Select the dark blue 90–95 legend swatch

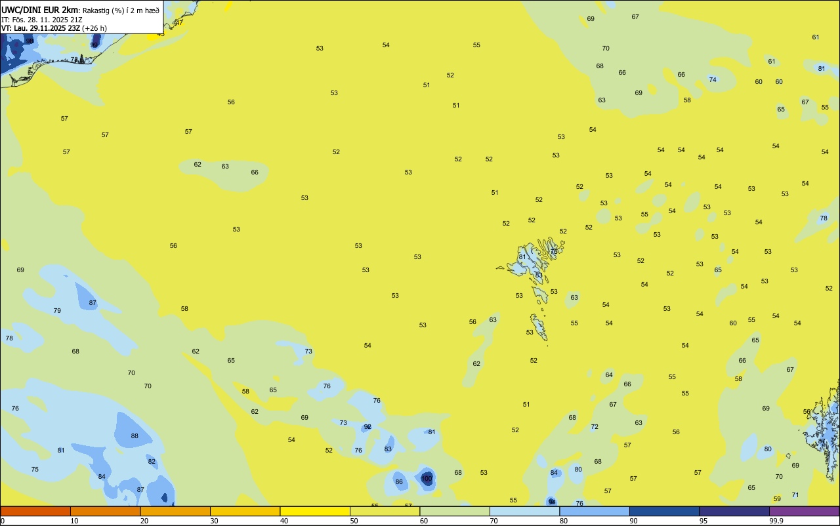(665, 511)
